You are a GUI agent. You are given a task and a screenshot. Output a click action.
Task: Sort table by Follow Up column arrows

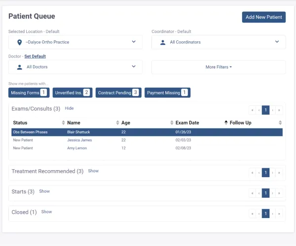tap(280, 123)
